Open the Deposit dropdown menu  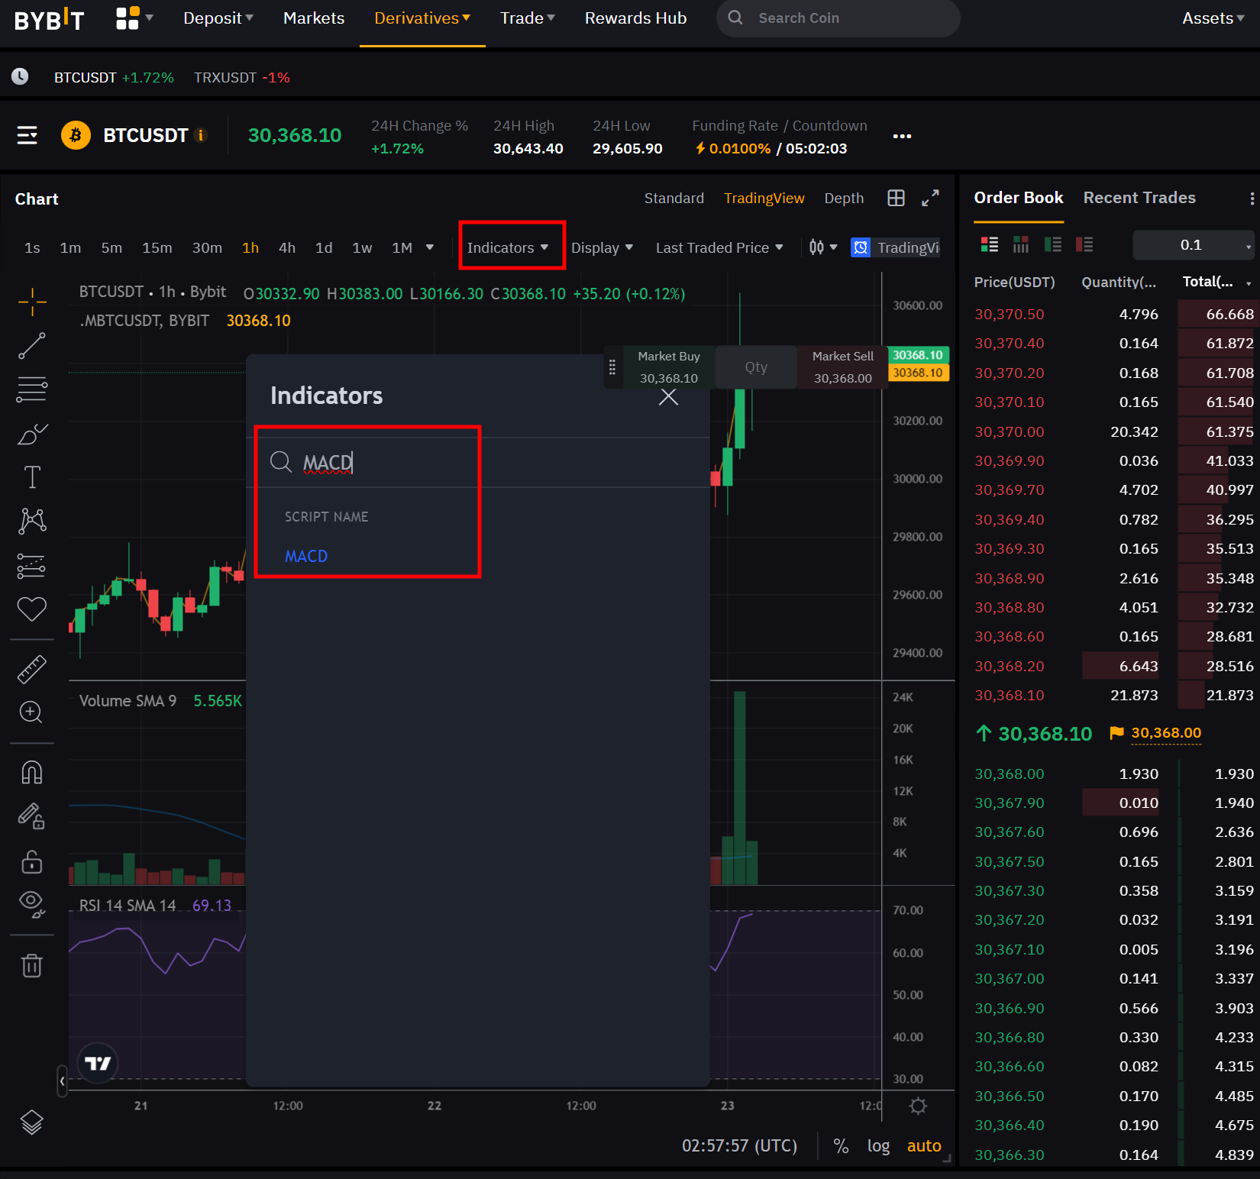(218, 18)
